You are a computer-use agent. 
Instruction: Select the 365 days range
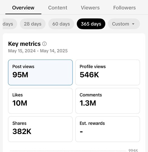[91, 24]
